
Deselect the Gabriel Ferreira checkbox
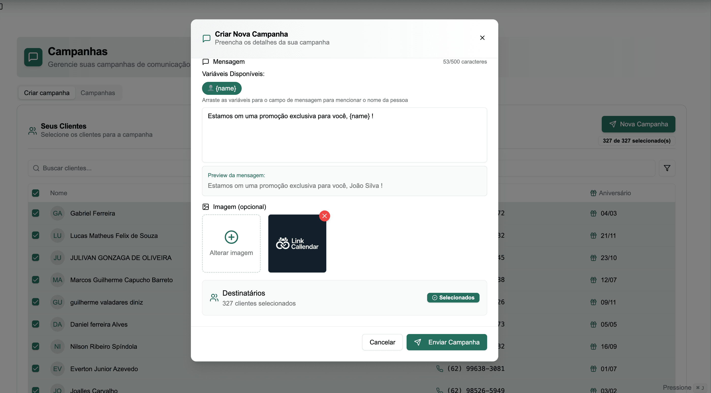[x=36, y=213]
